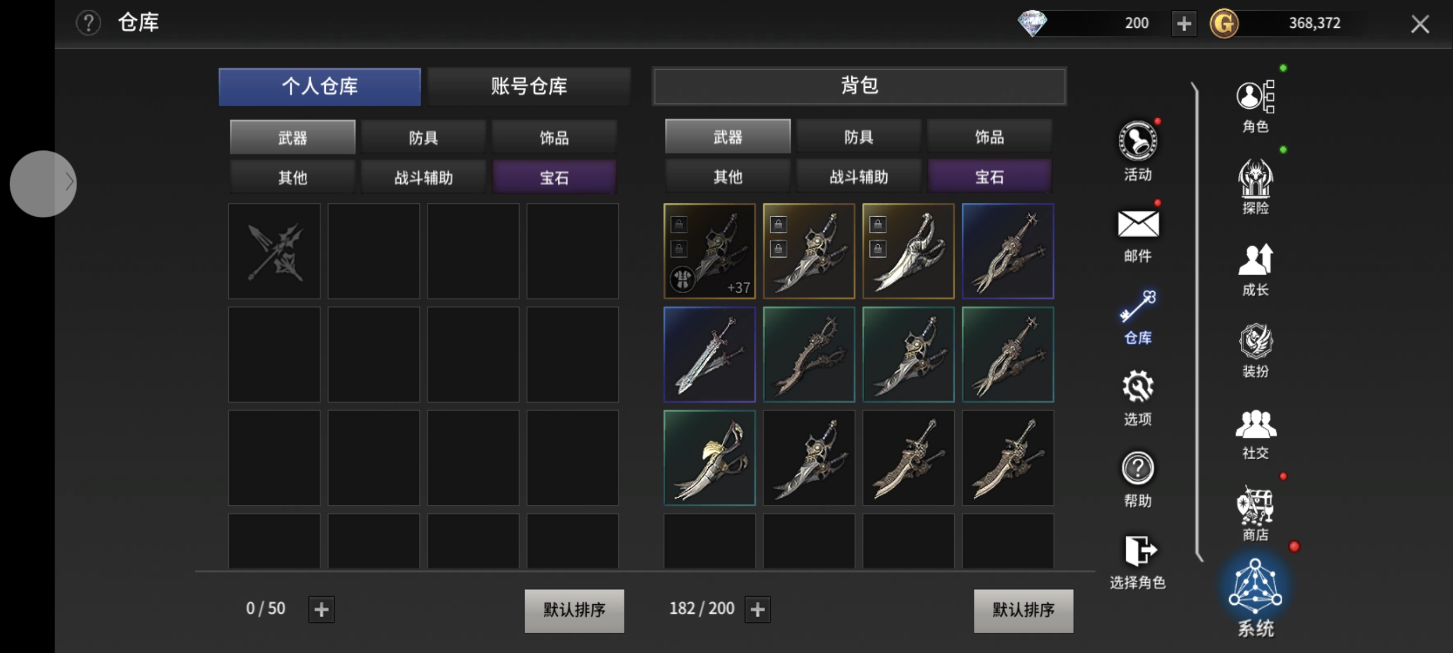Switch to the 账号仓库 tab
This screenshot has height=653, width=1453.
click(x=528, y=86)
